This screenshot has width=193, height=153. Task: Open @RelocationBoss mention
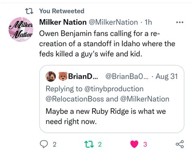pos(75,99)
